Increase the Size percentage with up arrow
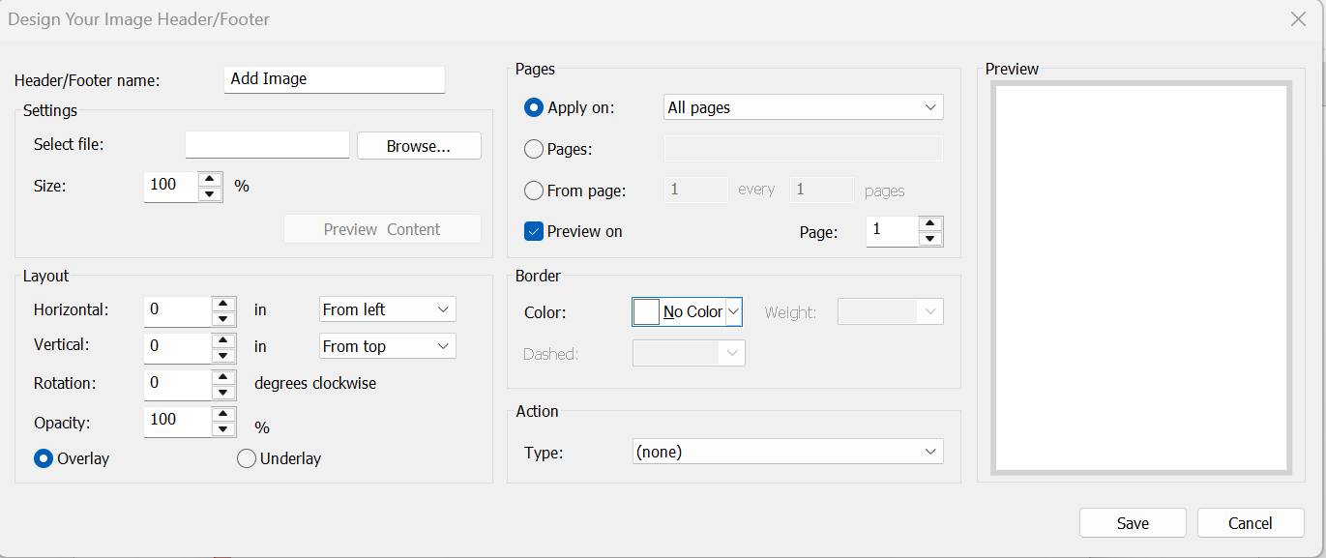The height and width of the screenshot is (558, 1326). point(210,178)
